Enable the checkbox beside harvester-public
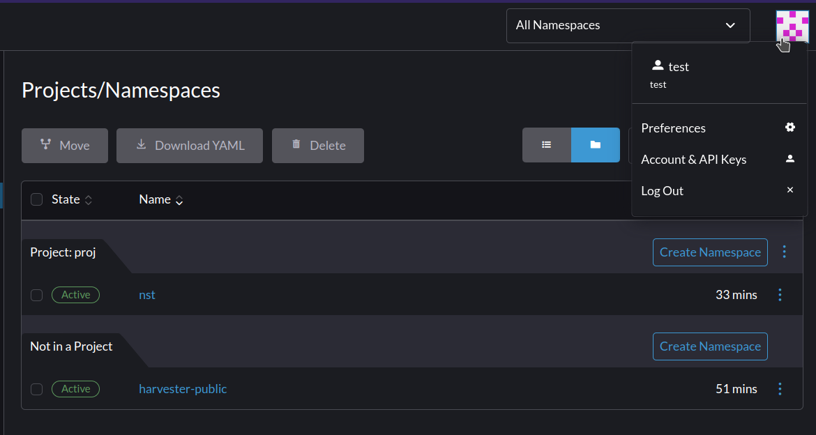The image size is (816, 435). coord(36,389)
